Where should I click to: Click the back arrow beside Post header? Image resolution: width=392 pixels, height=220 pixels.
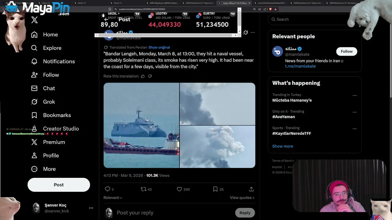tap(106, 20)
